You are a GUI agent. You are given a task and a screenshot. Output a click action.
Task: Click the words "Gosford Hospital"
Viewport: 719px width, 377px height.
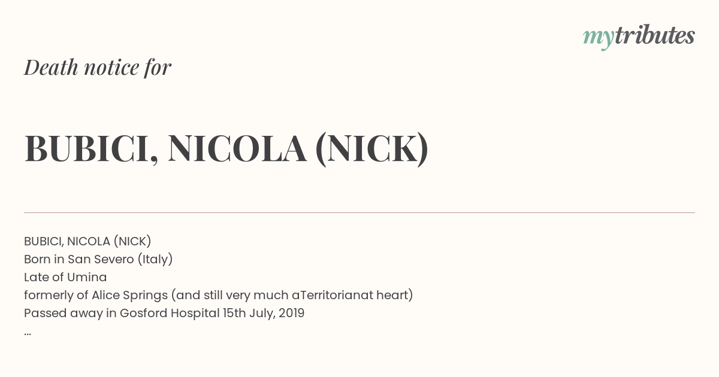(x=170, y=313)
